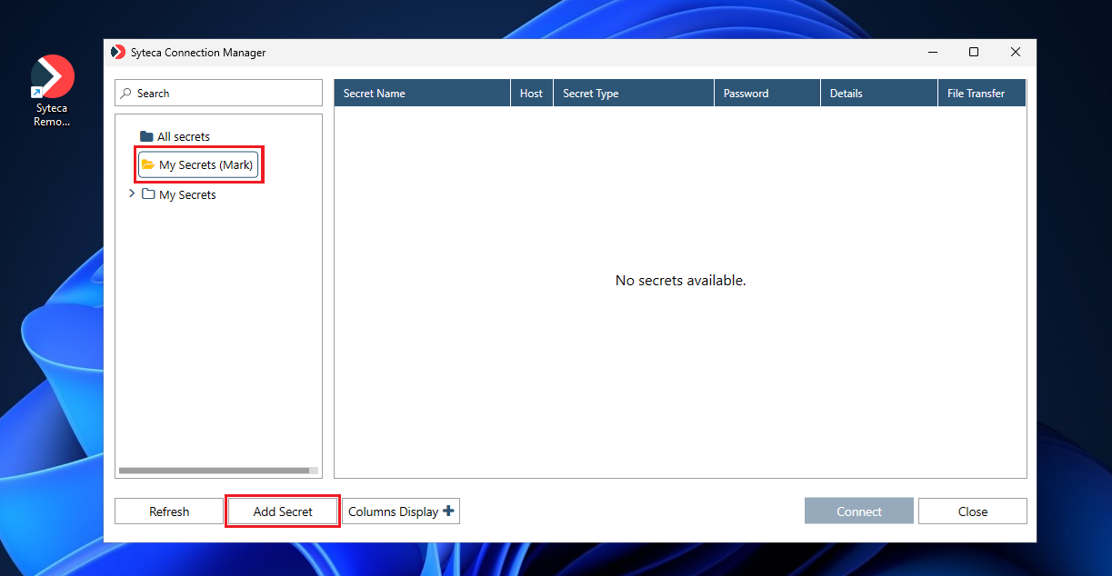Sort by the Secret Name column
This screenshot has width=1112, height=576.
coord(421,94)
